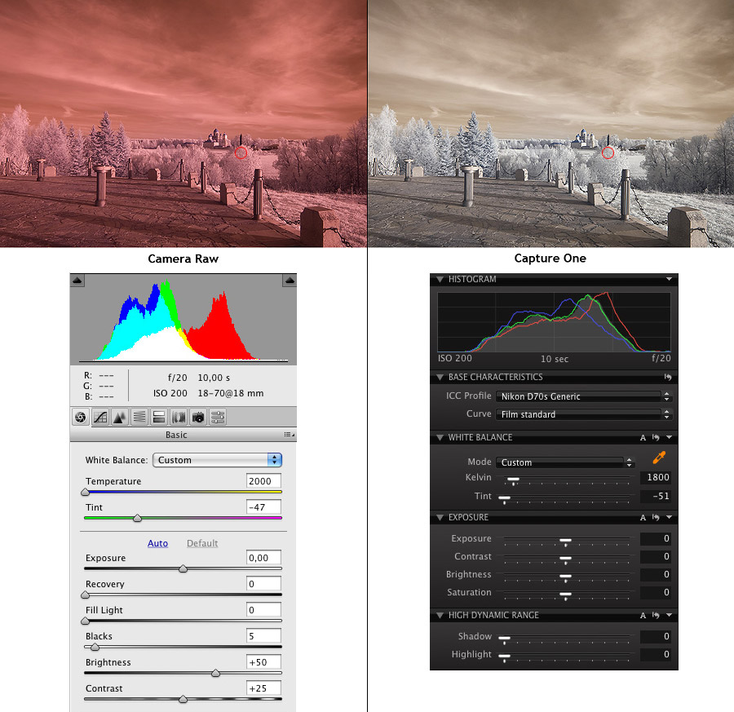Open the High Dynamic Range presets menu arrow
Image resolution: width=734 pixels, height=712 pixels.
click(670, 615)
